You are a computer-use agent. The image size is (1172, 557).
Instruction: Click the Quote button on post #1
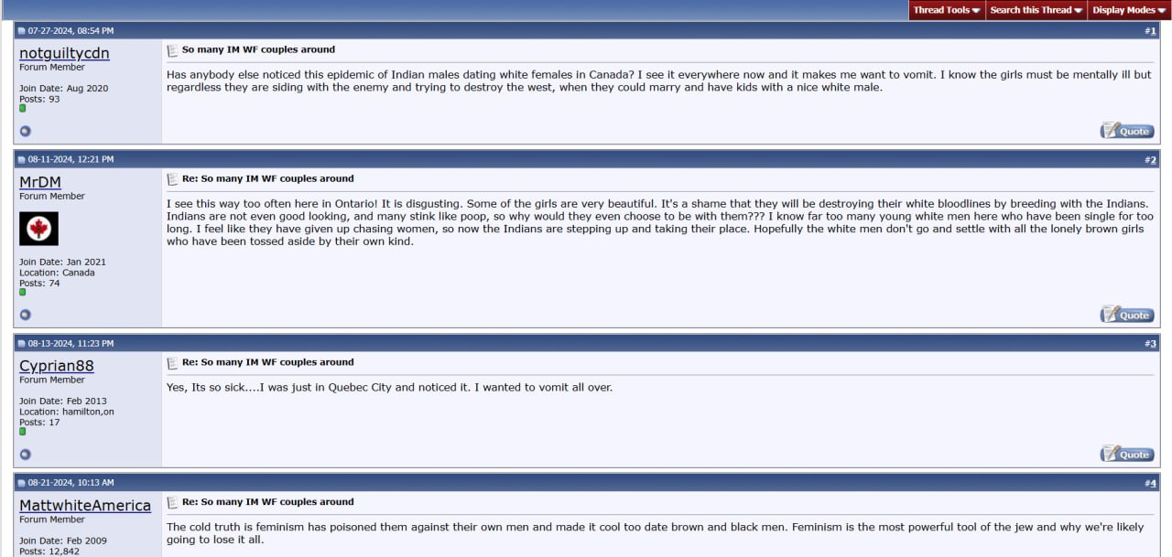pyautogui.click(x=1127, y=131)
